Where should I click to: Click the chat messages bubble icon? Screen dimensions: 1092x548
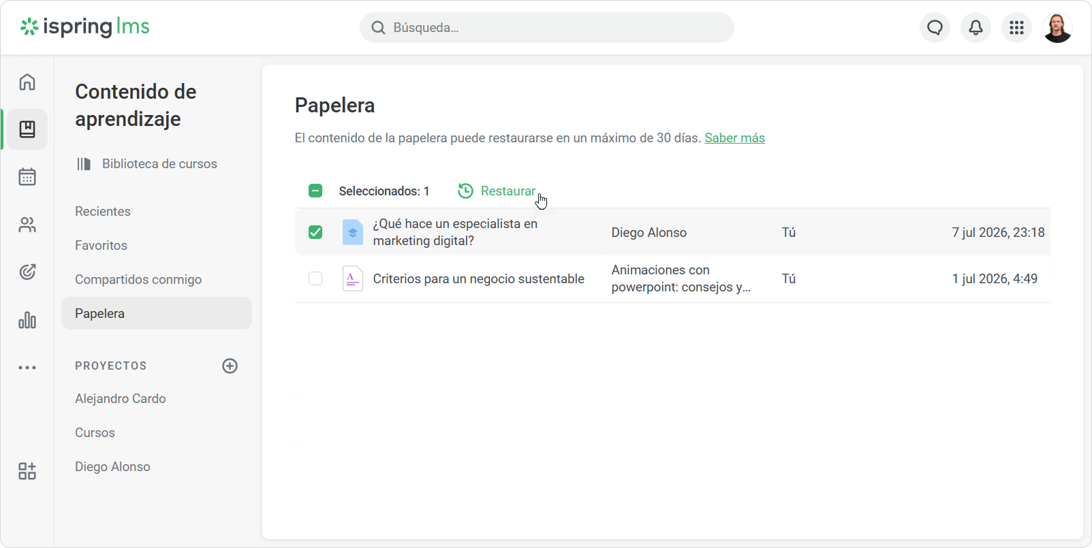[935, 28]
